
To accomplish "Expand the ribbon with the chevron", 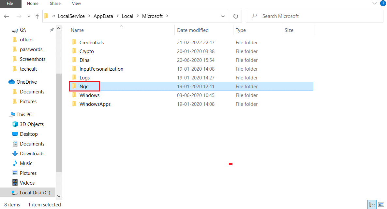I will [x=374, y=4].
